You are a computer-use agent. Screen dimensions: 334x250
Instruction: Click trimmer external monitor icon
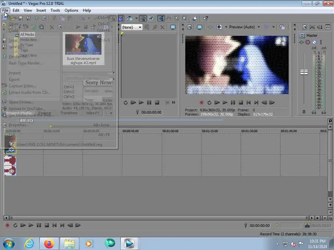pyautogui.click(x=173, y=27)
